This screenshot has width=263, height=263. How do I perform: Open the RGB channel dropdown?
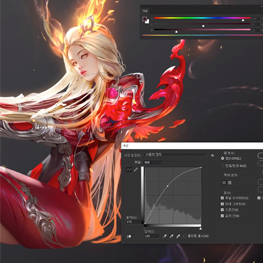(154, 163)
